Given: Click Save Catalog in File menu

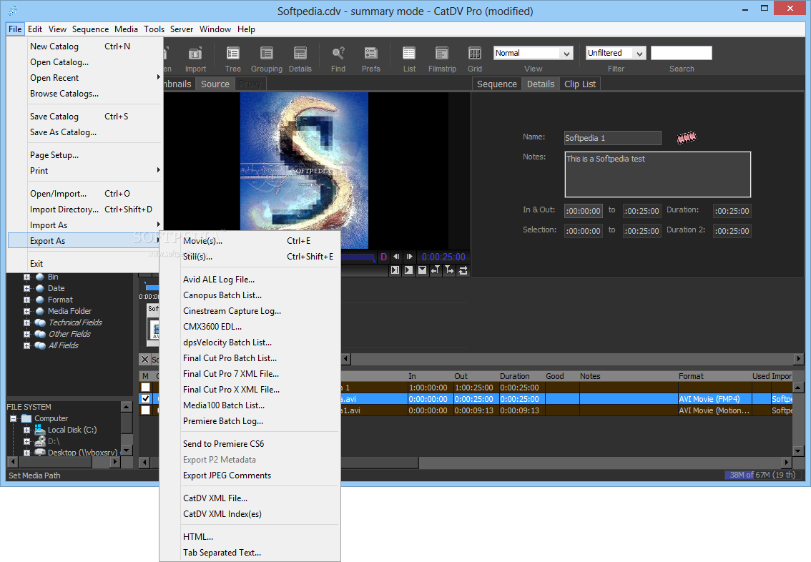Looking at the screenshot, I should tap(85, 117).
